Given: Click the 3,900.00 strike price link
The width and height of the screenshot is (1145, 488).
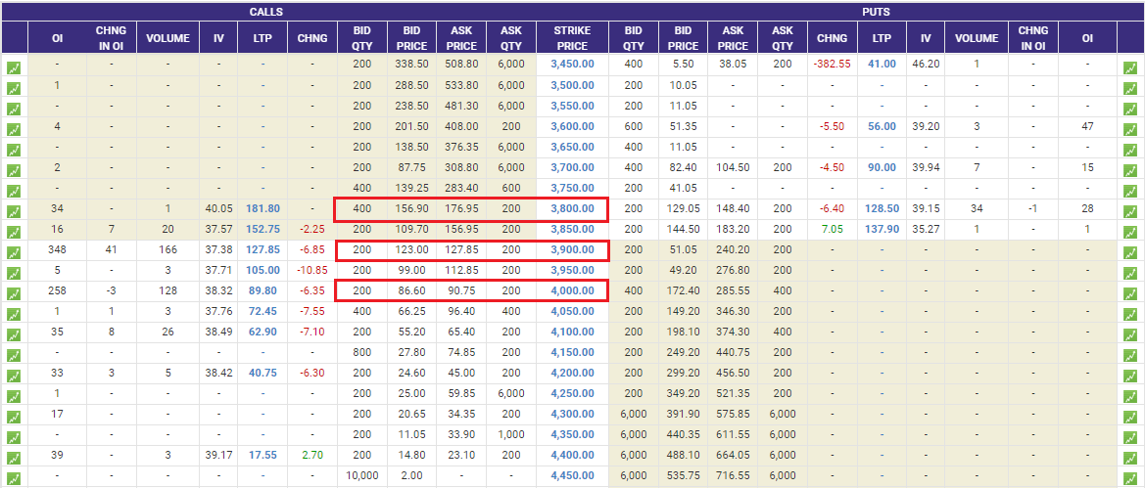Looking at the screenshot, I should (x=572, y=249).
